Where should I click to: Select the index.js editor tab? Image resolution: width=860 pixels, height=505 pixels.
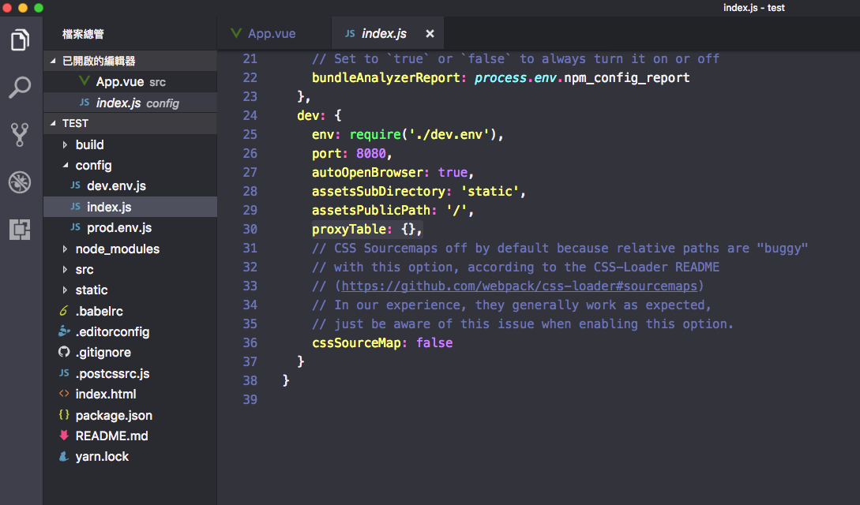(x=383, y=34)
